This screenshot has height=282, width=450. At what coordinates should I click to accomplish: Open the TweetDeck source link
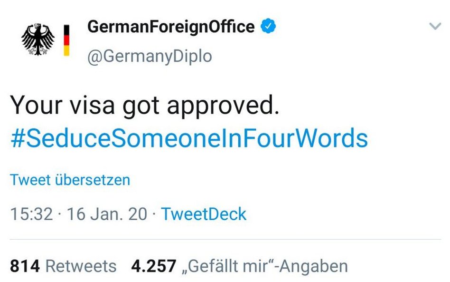tap(204, 214)
